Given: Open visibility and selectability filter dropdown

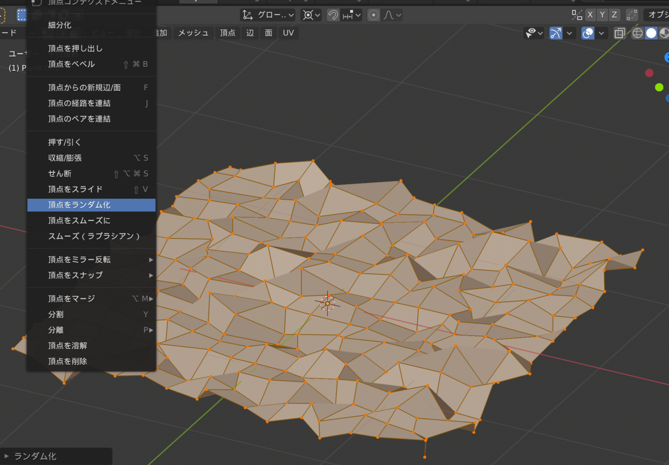Looking at the screenshot, I should 534,33.
